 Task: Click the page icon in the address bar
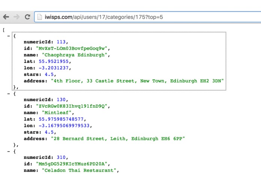[39, 17]
